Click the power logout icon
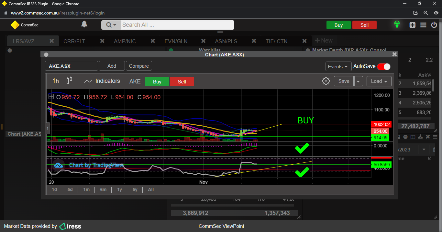Viewport: 442px width, 232px height. (x=434, y=25)
